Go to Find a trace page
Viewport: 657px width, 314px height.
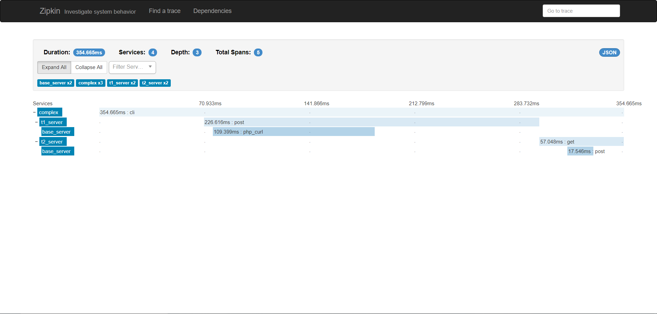165,11
